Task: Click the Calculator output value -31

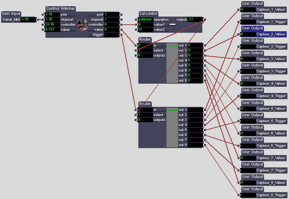Action: 195,19
